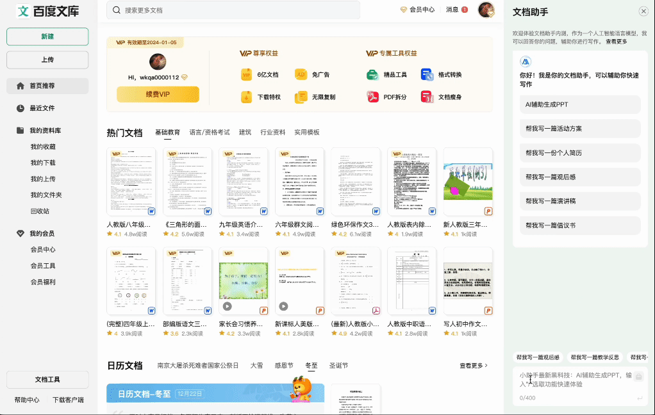Click the 6亿文档 documents benefit icon
Image resolution: width=655 pixels, height=415 pixels.
coord(246,75)
